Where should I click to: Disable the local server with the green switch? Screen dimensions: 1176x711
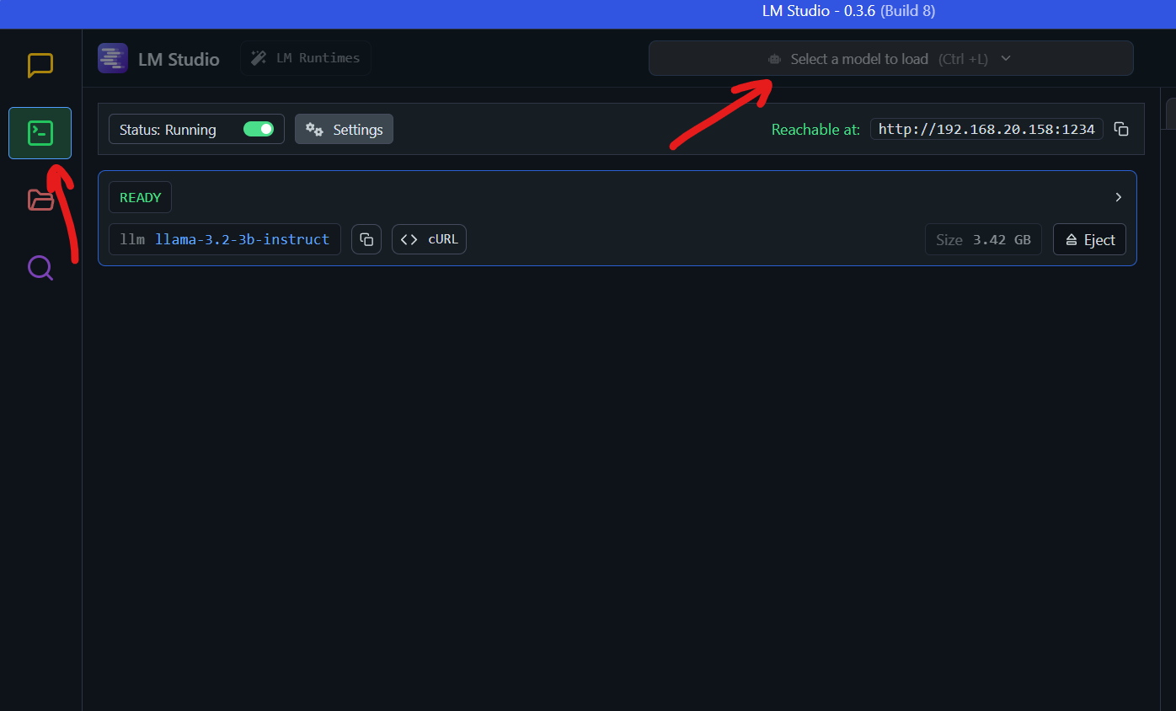coord(259,129)
